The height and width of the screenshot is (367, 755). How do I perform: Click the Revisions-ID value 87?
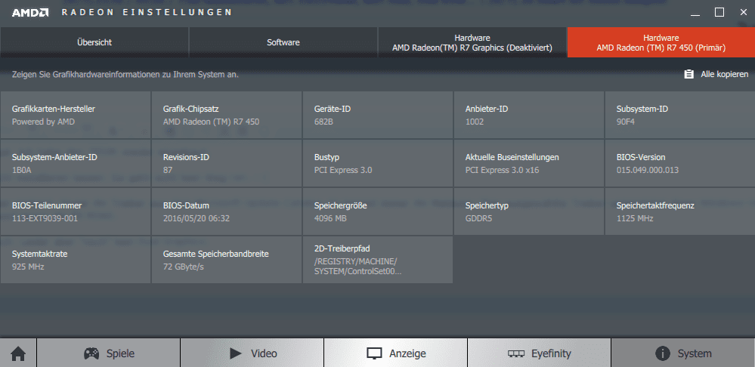[168, 170]
